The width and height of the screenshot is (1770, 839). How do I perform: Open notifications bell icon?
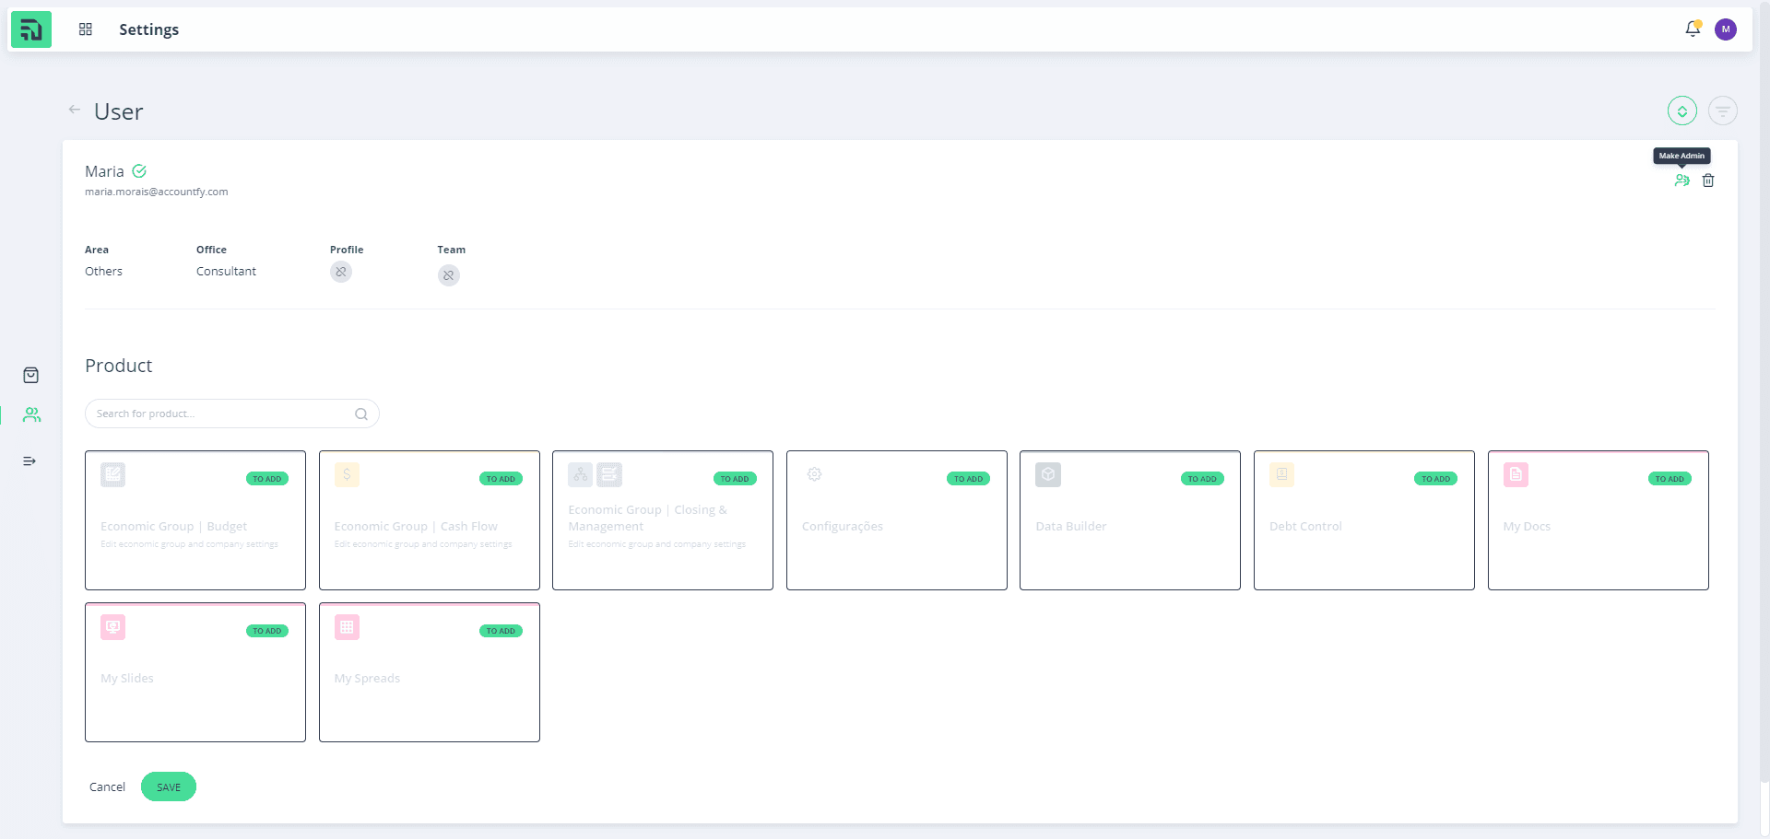click(1693, 29)
